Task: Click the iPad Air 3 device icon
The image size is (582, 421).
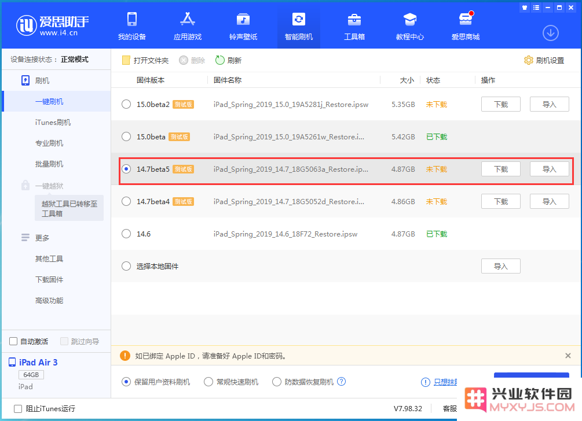Action: (x=12, y=362)
